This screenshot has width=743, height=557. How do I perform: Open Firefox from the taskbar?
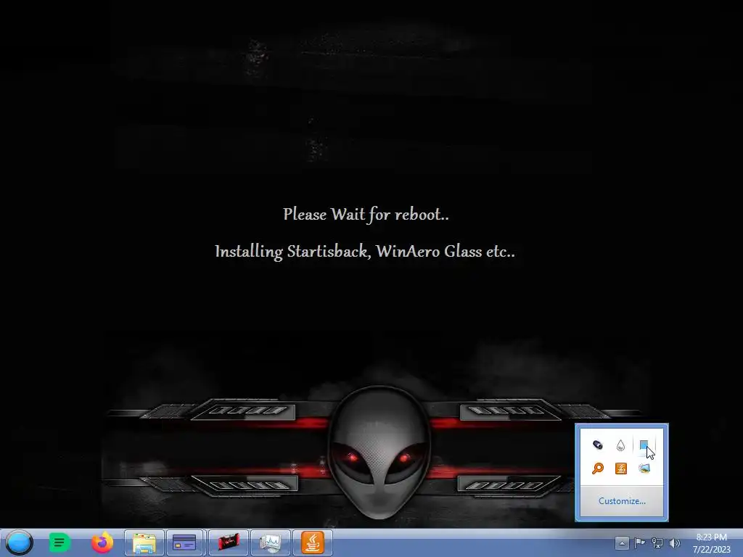[x=102, y=542]
